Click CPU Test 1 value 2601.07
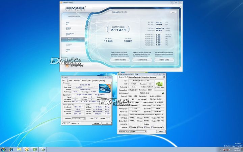243x152 pixels. [x=160, y=28]
